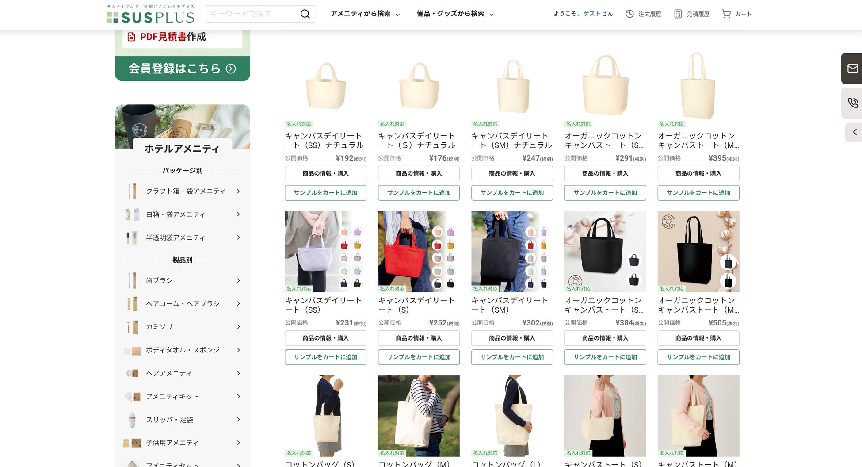The height and width of the screenshot is (467, 862).
Task: Click PDF見積書作成 button
Action: [x=183, y=37]
